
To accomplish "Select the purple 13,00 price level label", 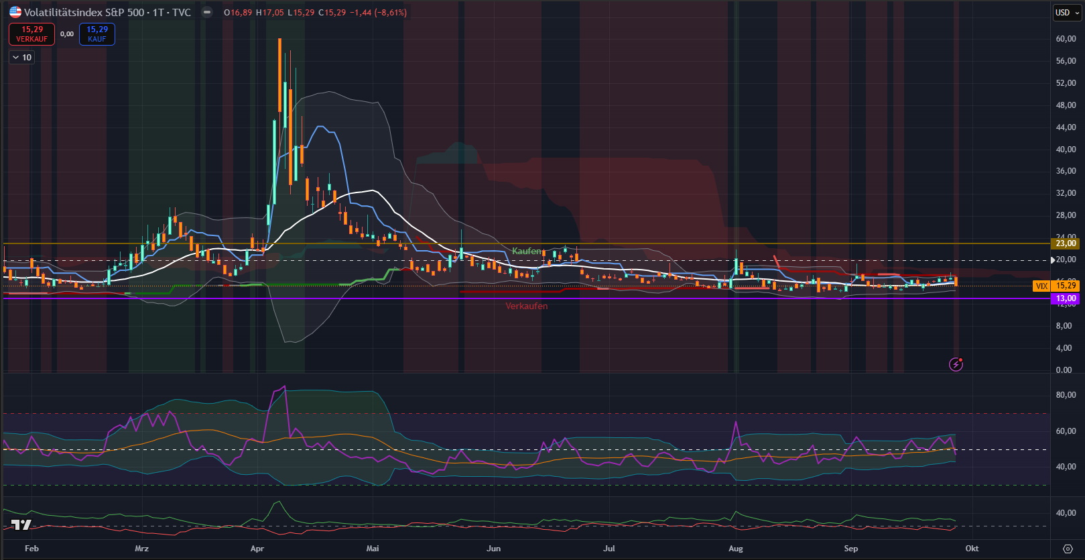I will pyautogui.click(x=1066, y=298).
